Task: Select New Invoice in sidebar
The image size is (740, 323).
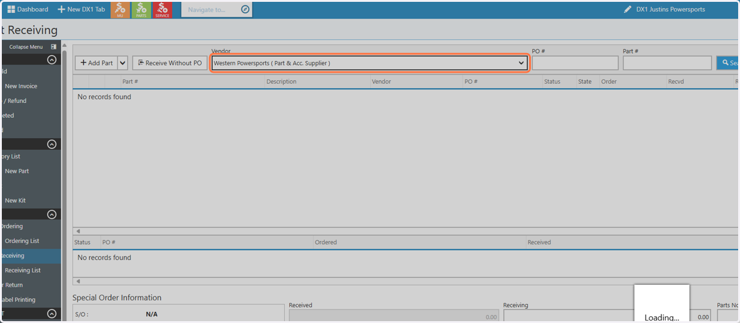Action: (x=21, y=86)
